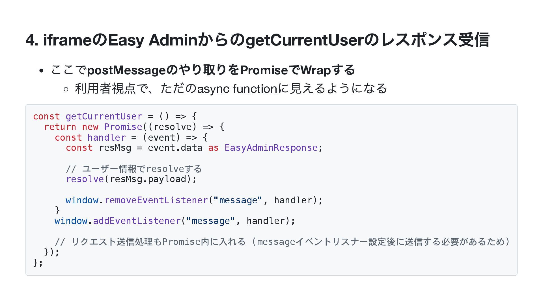Click the comment about request sending inside Promise
Viewport: 543px width, 305px height.
282,242
